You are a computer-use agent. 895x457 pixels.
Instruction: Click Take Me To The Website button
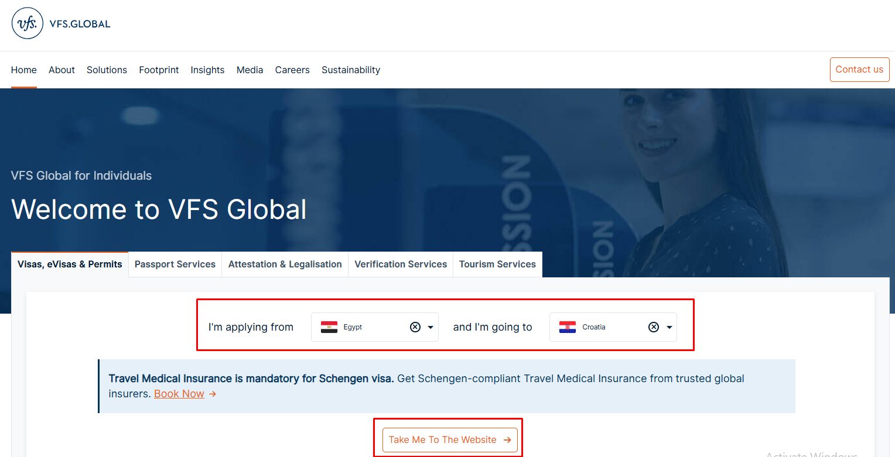click(x=450, y=440)
